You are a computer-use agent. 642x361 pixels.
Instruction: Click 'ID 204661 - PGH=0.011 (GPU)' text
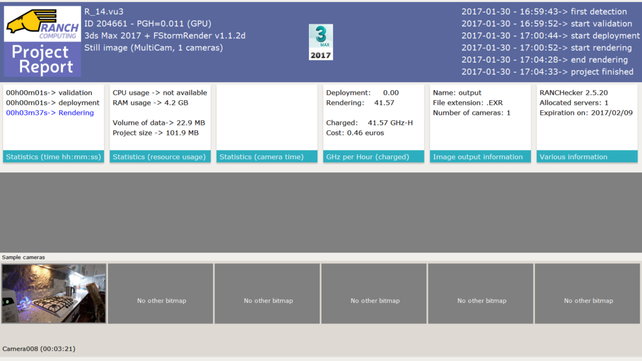(x=148, y=24)
